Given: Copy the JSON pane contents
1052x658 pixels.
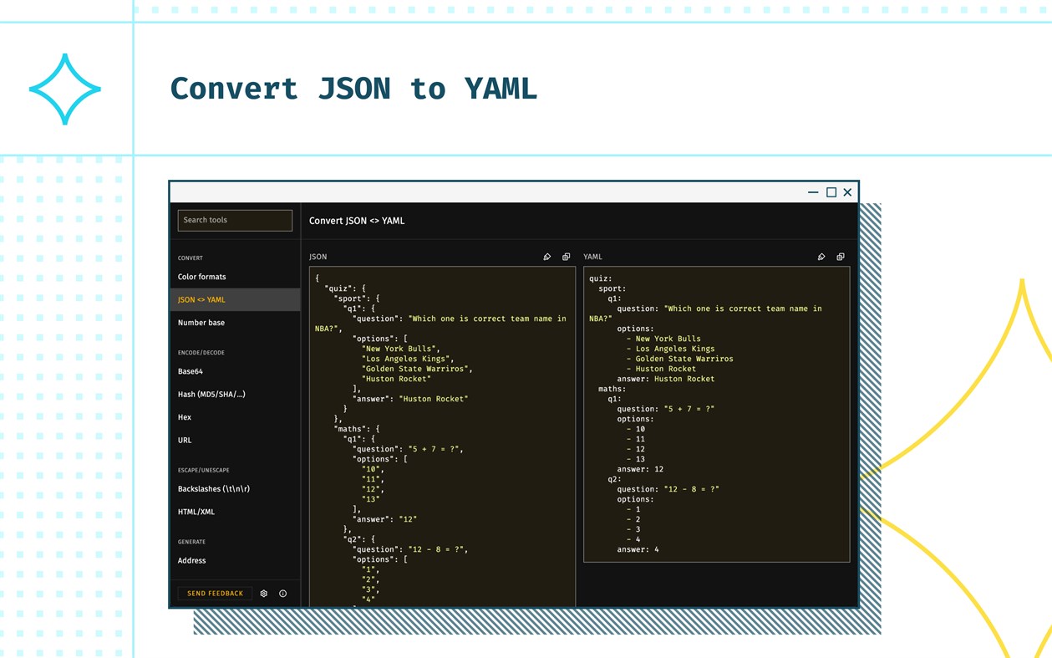Looking at the screenshot, I should pos(566,257).
